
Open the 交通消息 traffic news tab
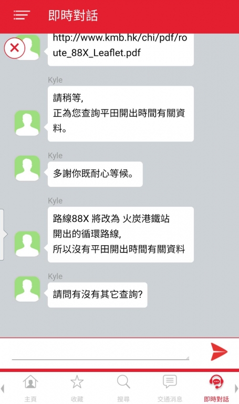170,388
